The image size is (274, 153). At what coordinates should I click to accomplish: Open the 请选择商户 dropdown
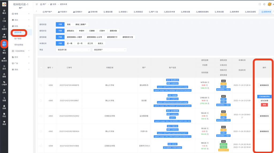click(x=109, y=50)
